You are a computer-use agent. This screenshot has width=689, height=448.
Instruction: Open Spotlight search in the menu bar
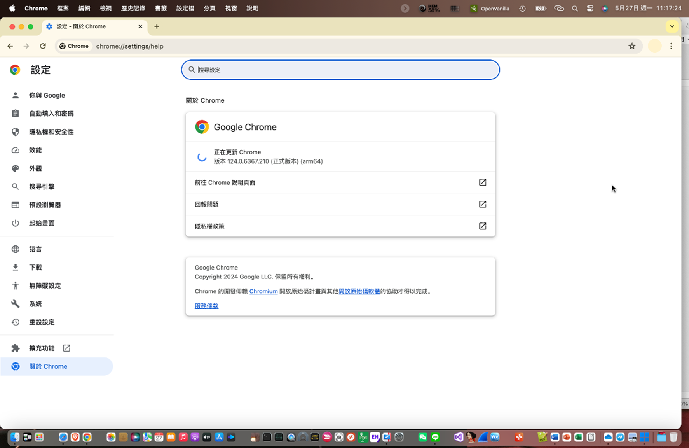575,9
